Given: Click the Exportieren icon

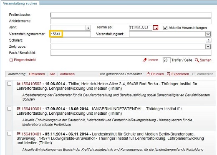Looking at the screenshot, I should (169, 74).
